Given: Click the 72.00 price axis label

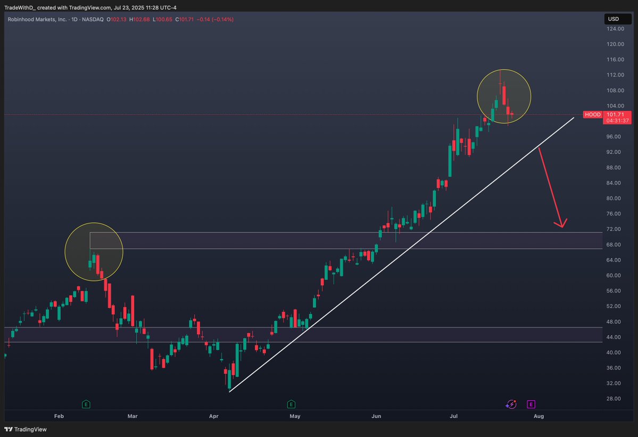Looking at the screenshot, I should 614,229.
